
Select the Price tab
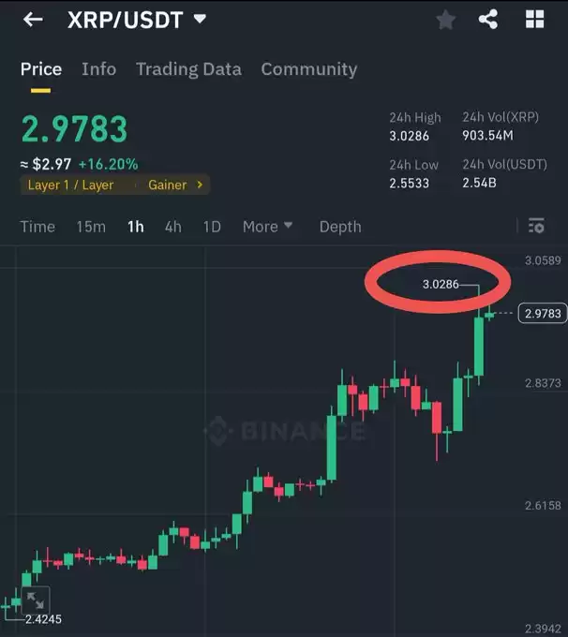coord(41,69)
